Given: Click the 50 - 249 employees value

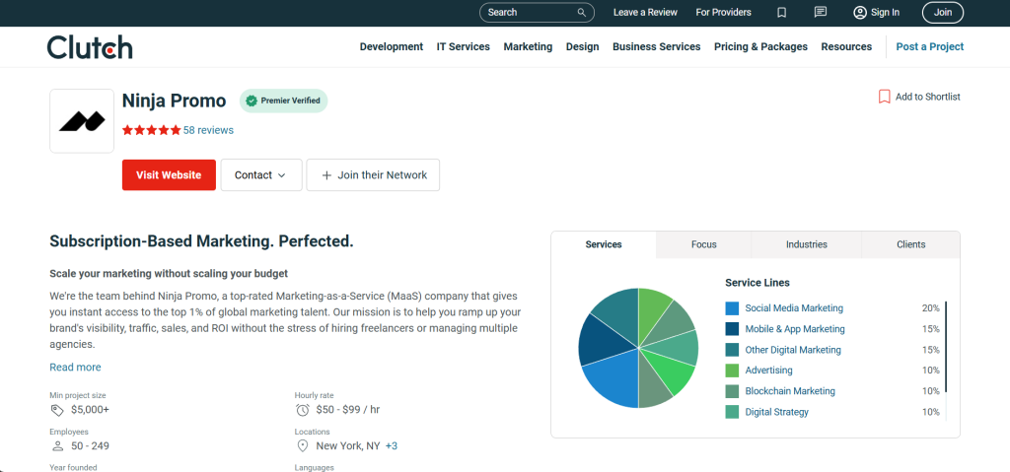Looking at the screenshot, I should (90, 446).
